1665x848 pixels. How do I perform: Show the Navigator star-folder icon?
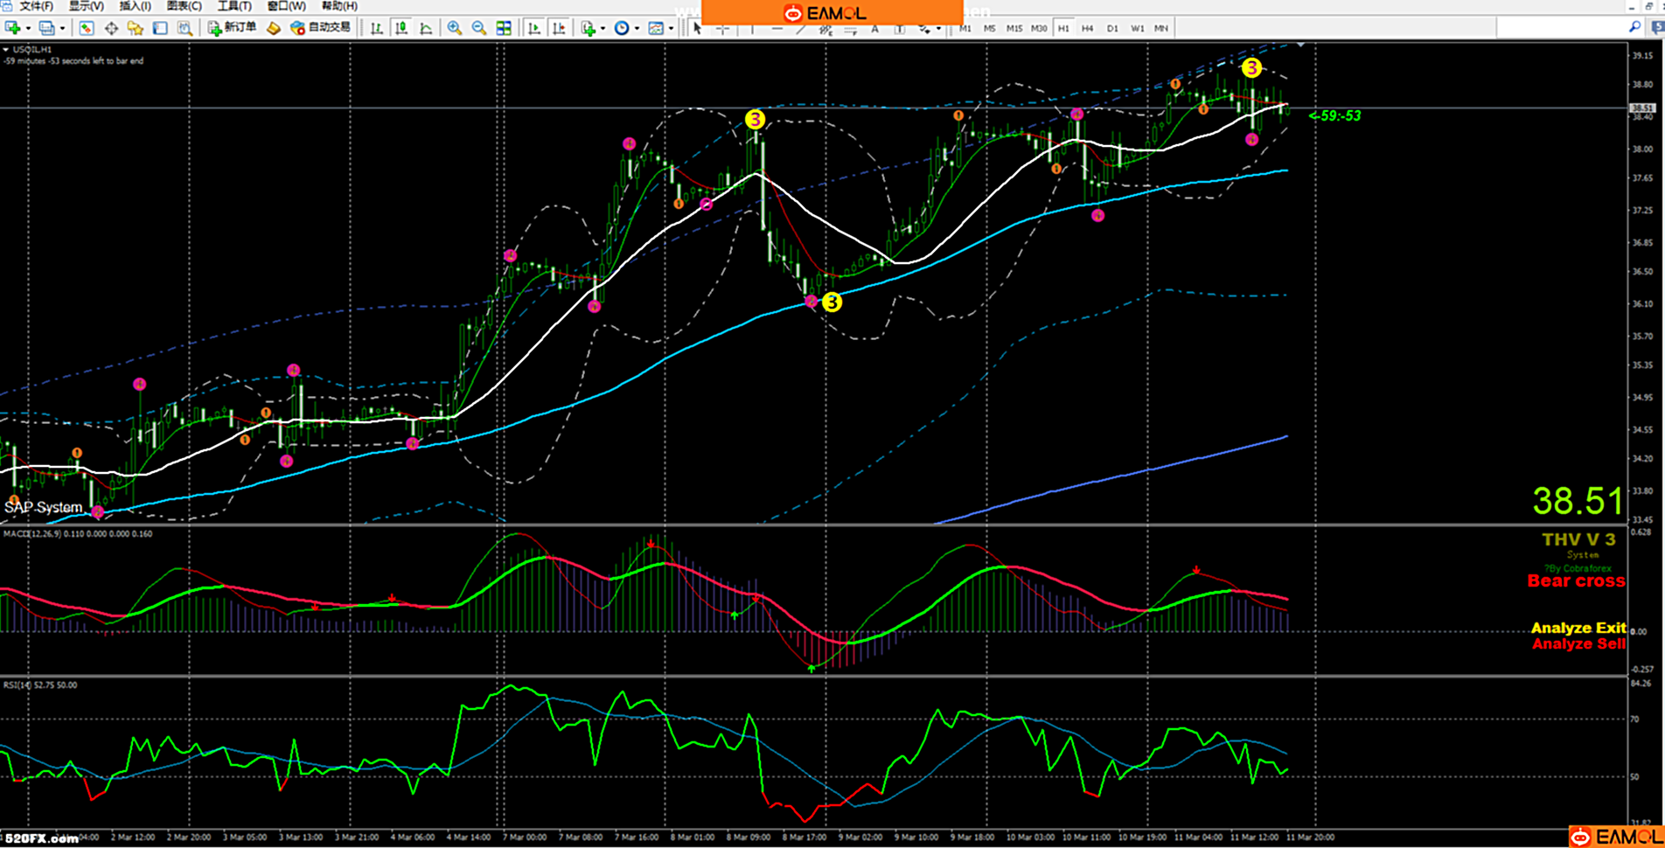click(136, 28)
